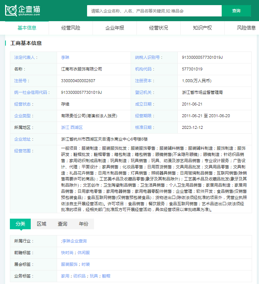Click the 玩具 business tag

click(x=94, y=276)
